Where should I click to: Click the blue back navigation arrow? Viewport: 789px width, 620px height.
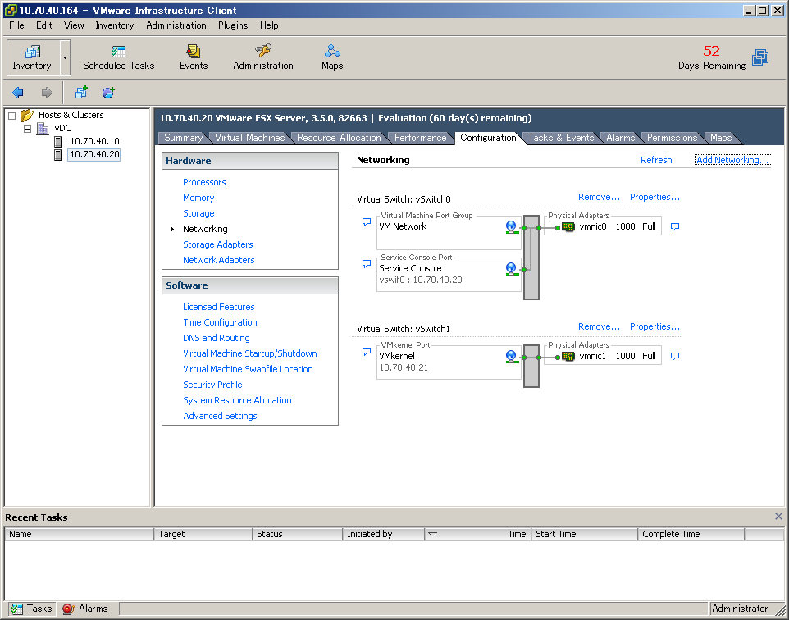[17, 93]
